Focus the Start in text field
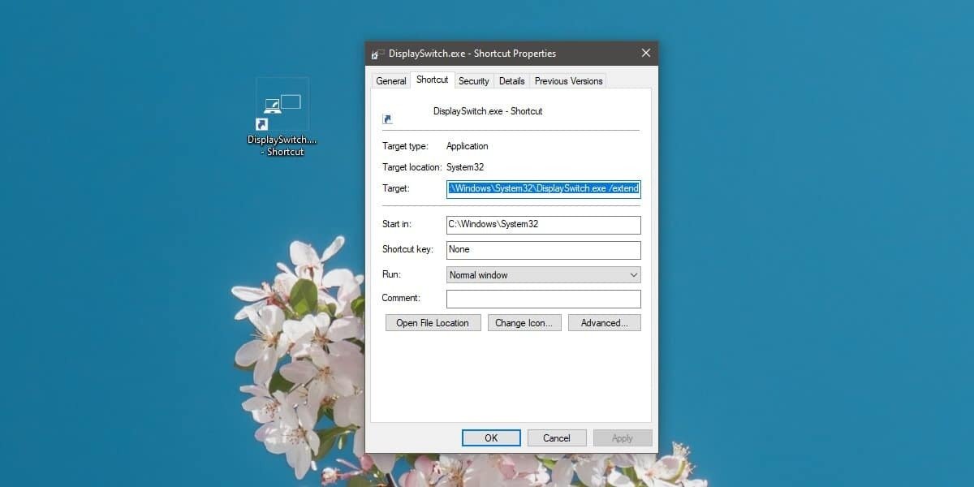This screenshot has width=974, height=487. [x=543, y=225]
